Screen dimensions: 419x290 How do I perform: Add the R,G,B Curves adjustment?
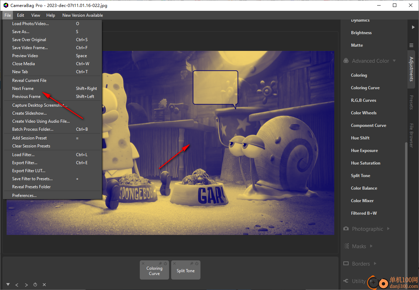pyautogui.click(x=364, y=100)
